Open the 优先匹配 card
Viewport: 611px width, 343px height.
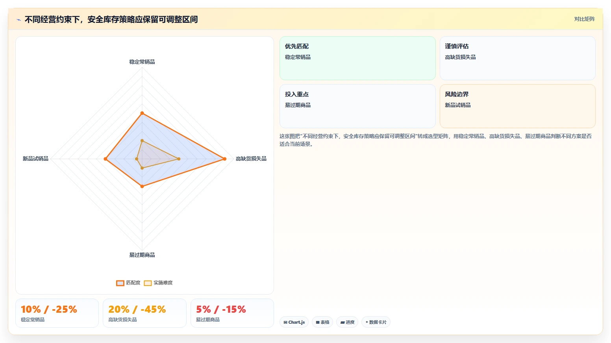(x=357, y=58)
